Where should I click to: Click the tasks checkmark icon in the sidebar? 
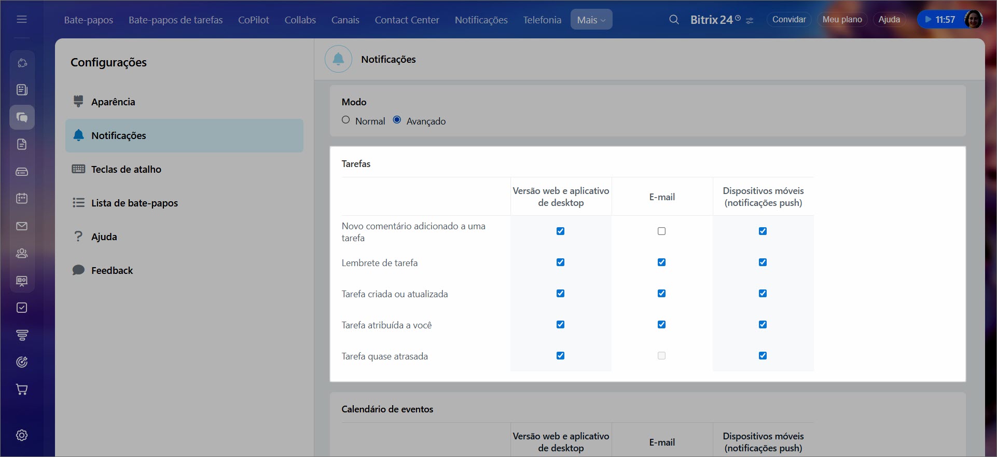coord(22,308)
